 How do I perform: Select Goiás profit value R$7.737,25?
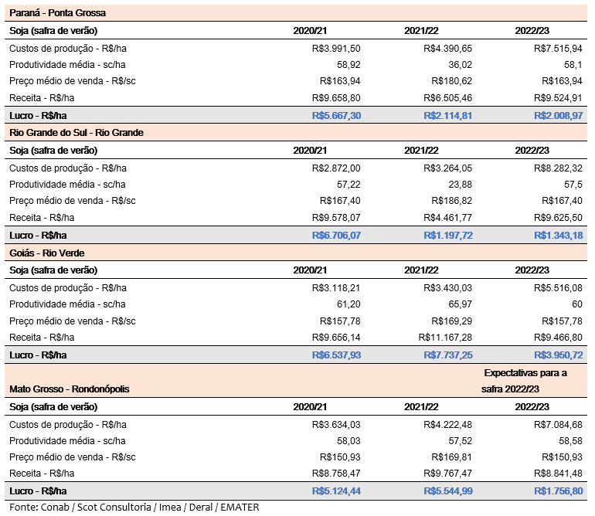(x=447, y=355)
